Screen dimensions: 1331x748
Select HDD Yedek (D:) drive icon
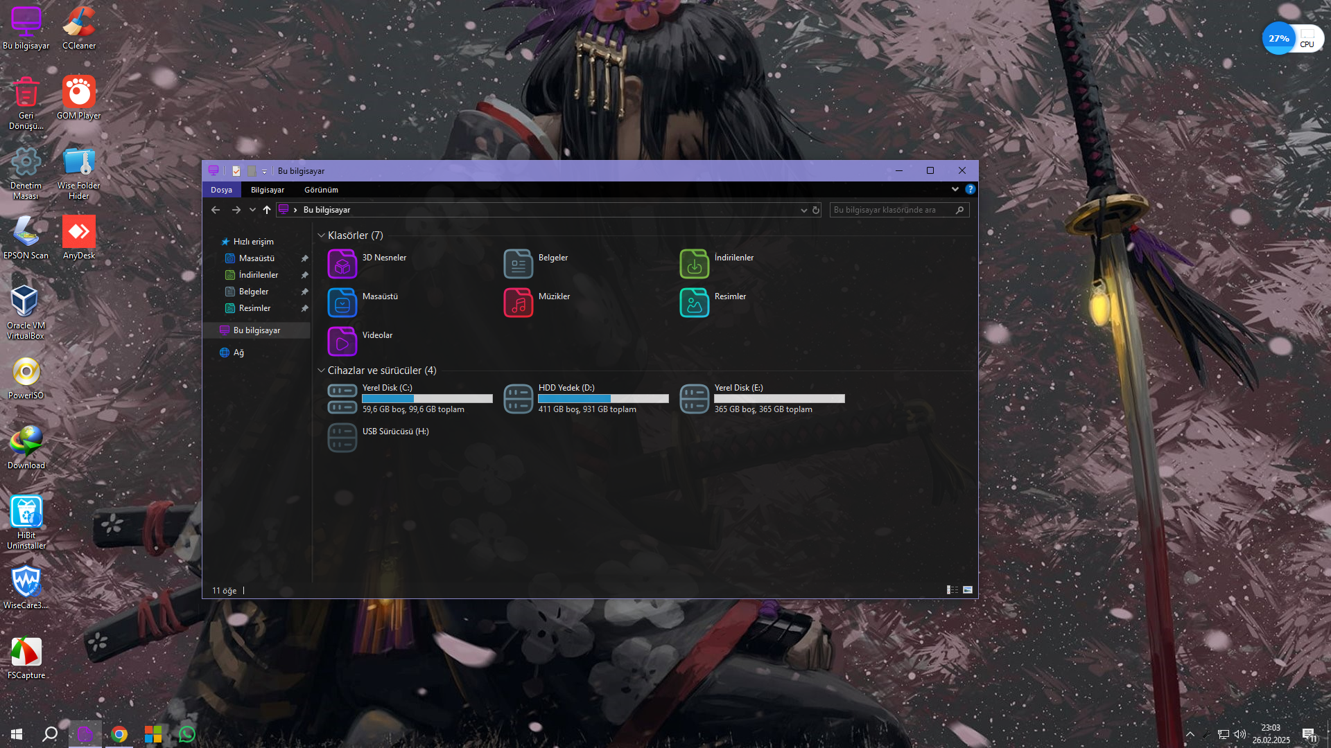518,399
